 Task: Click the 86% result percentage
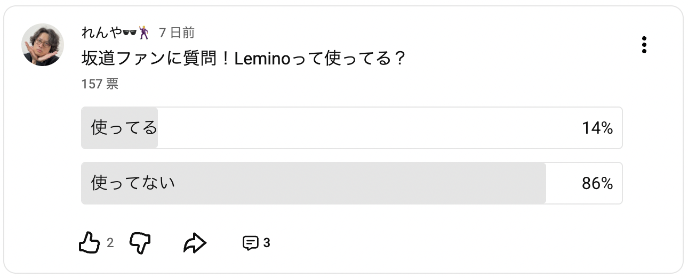coord(597,184)
